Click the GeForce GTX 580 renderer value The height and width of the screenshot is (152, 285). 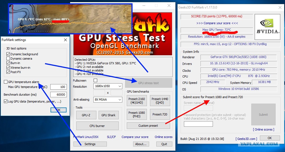pos(239,57)
